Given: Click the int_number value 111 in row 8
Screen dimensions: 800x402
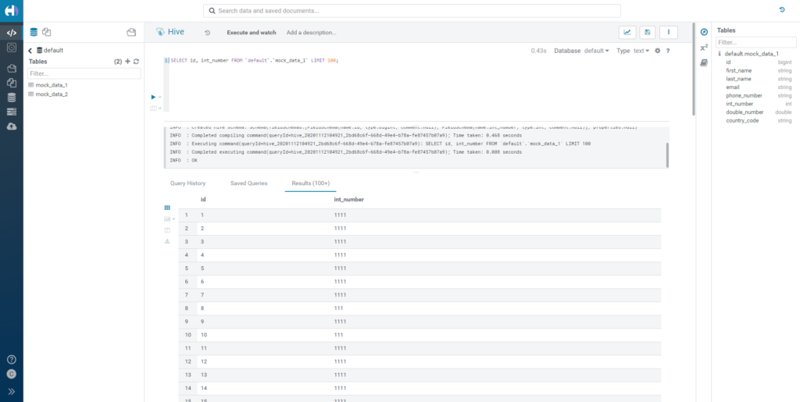Looking at the screenshot, I should tap(339, 308).
